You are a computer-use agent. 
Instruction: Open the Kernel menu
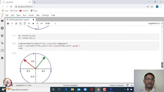(31, 15)
